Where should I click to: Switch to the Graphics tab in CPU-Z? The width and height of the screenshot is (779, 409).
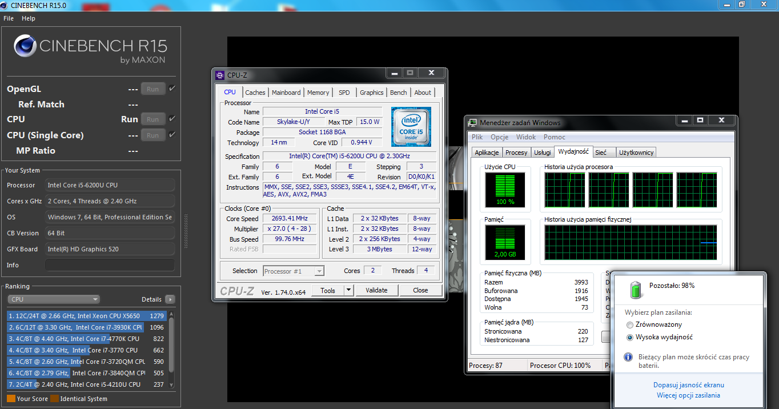click(x=372, y=93)
